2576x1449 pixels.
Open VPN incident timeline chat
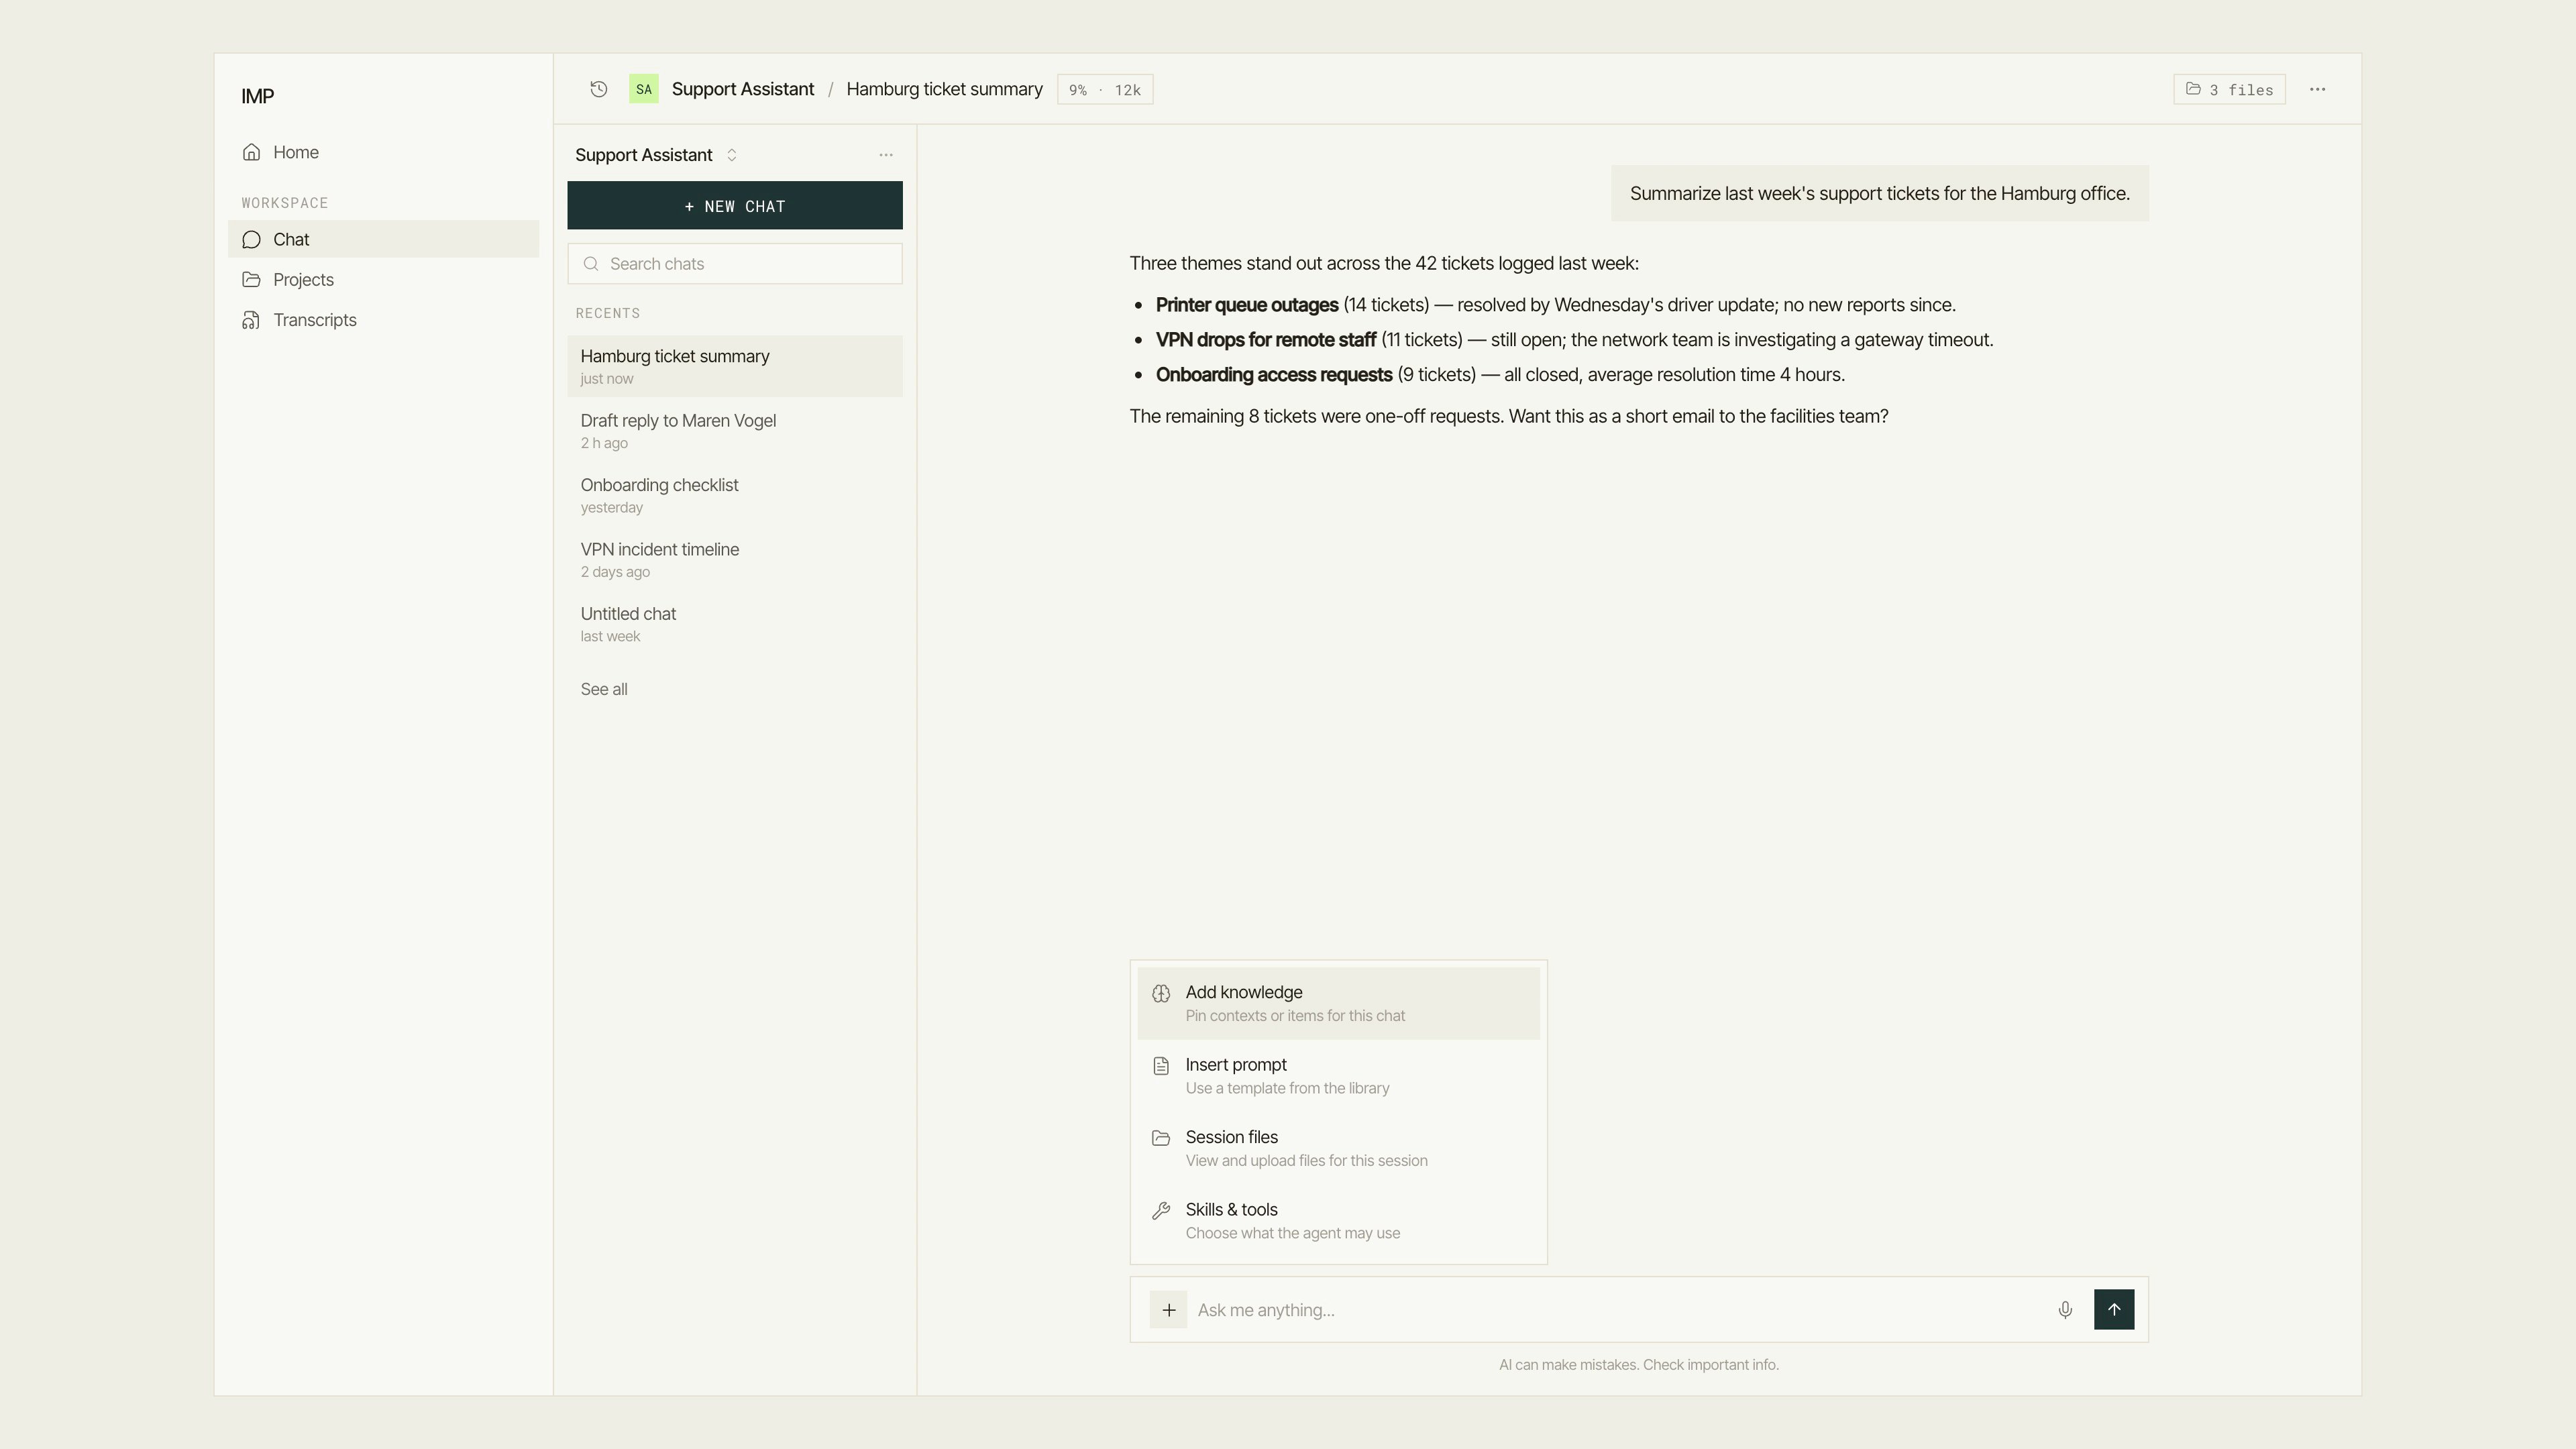735,559
